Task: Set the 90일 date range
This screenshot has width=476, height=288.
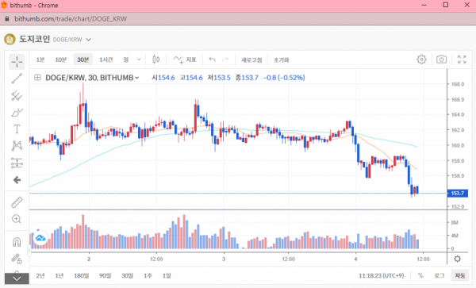Action: point(105,275)
